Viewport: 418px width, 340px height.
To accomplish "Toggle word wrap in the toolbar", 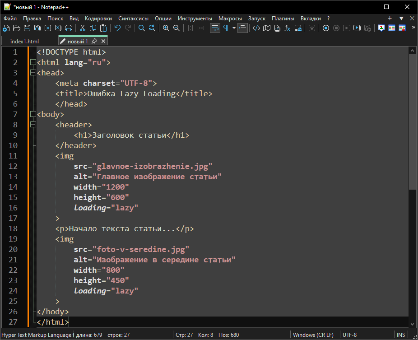I will [x=215, y=28].
